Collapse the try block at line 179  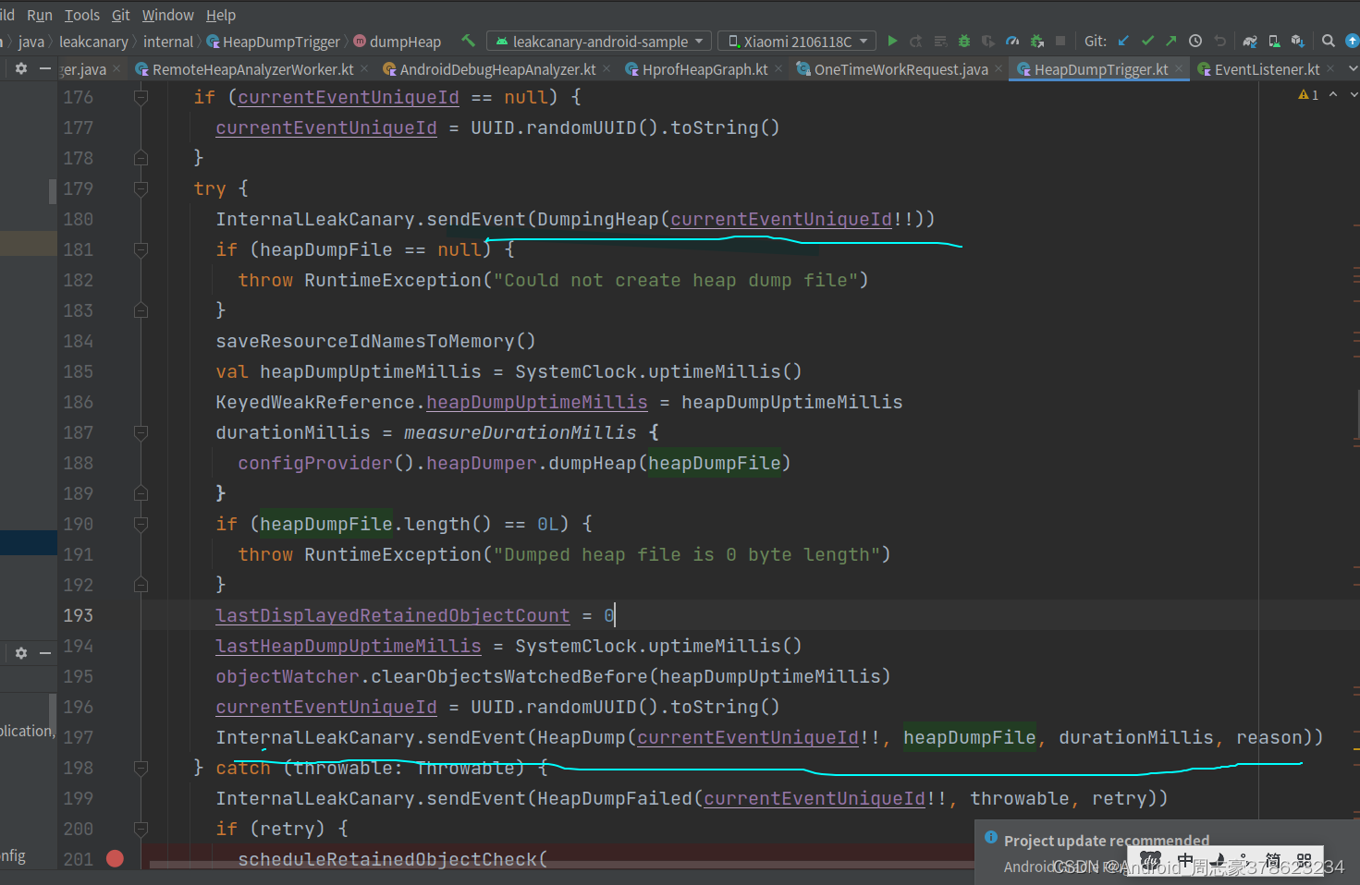pyautogui.click(x=141, y=188)
